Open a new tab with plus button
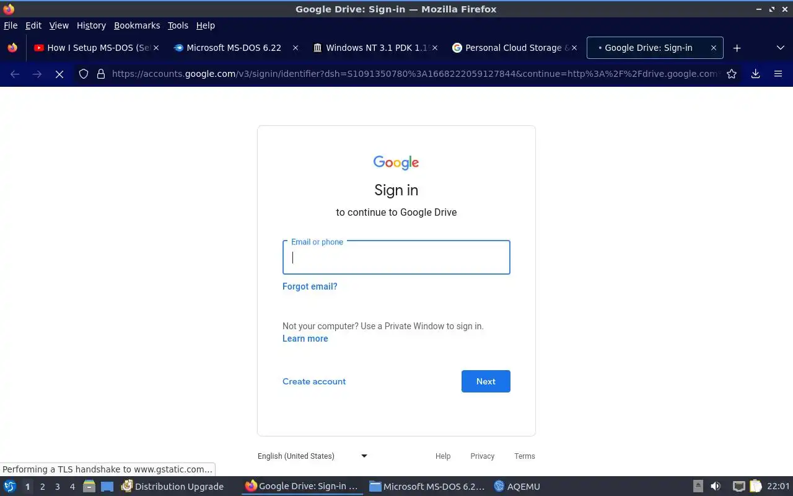Viewport: 793px width, 496px height. (x=737, y=48)
